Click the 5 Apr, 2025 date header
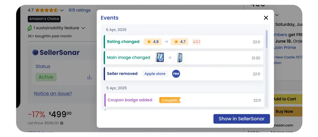 117,88
